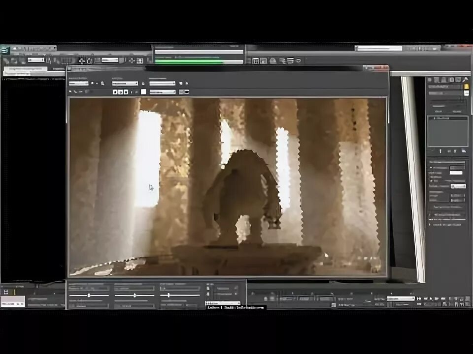Click the Final Gather Precision slider handle
This screenshot has width=473, height=354.
tap(169, 295)
